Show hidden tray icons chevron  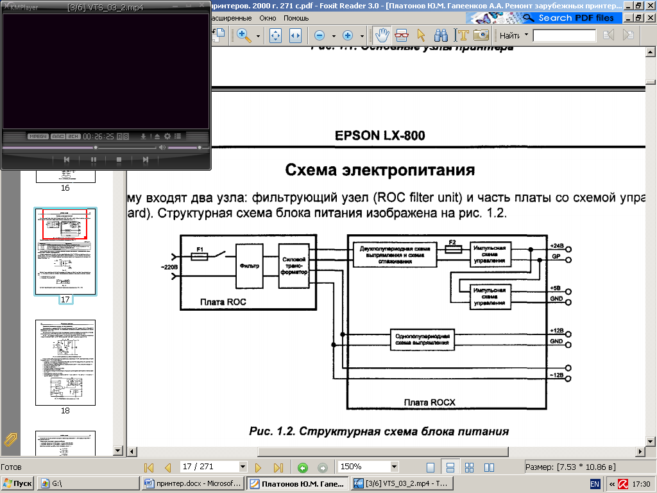pos(612,484)
